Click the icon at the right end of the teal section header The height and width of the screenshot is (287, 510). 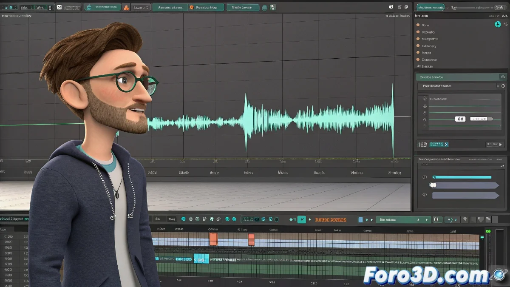point(503,77)
